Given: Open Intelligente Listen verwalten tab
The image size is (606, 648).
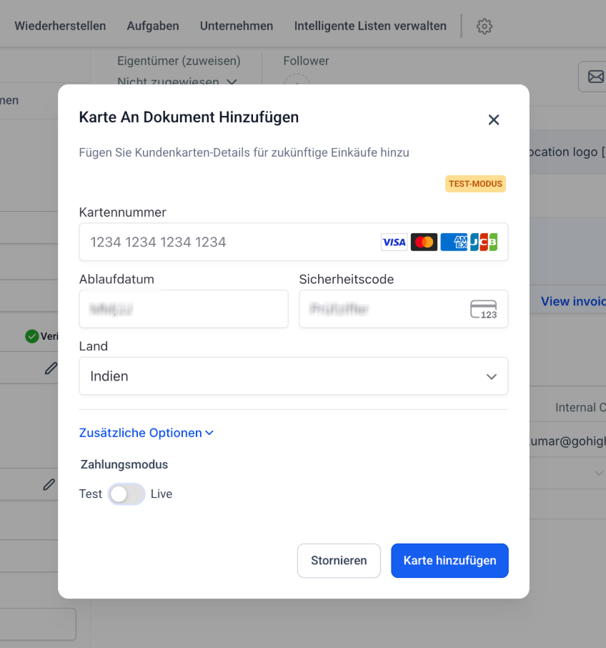Looking at the screenshot, I should (x=370, y=26).
